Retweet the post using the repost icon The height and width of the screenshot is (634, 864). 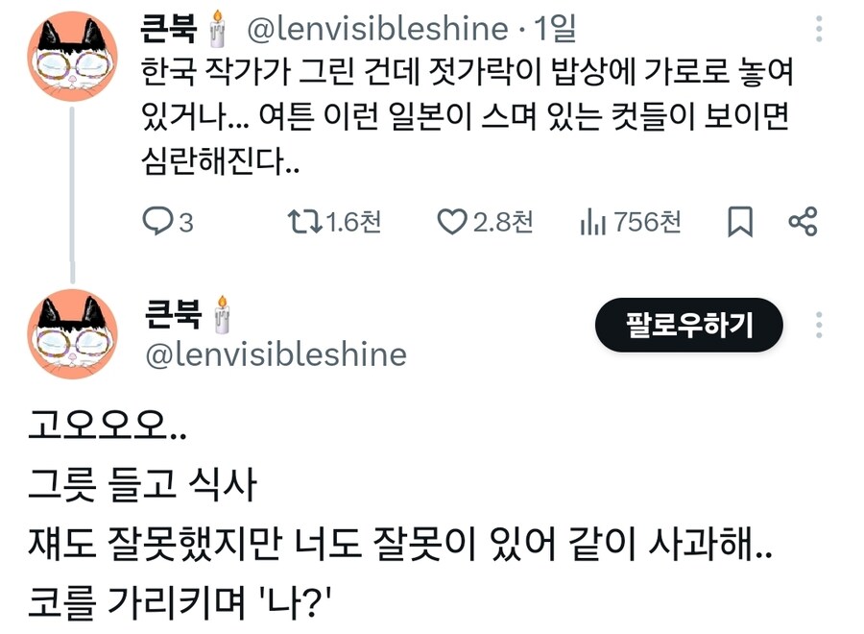(304, 222)
